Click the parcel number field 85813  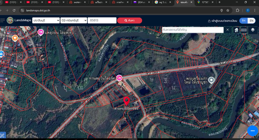tap(102, 20)
